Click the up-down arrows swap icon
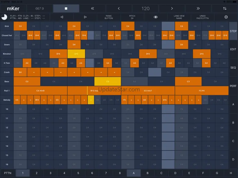 225,9
